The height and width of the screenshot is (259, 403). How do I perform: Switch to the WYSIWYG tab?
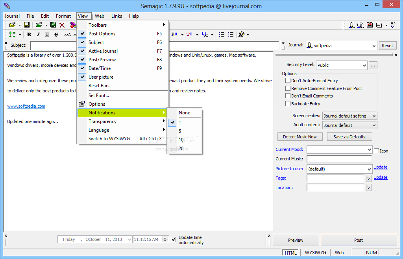coord(315,253)
